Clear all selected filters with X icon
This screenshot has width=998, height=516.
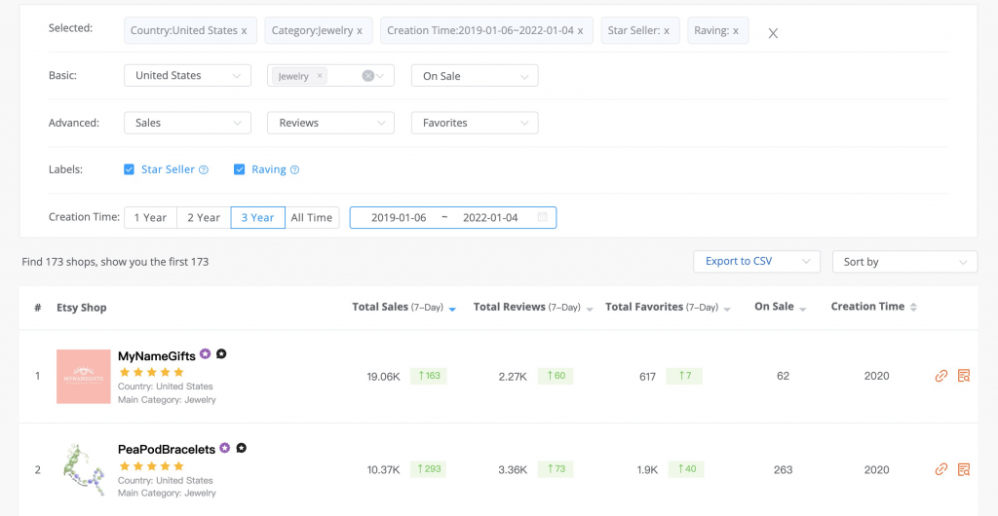coord(773,32)
